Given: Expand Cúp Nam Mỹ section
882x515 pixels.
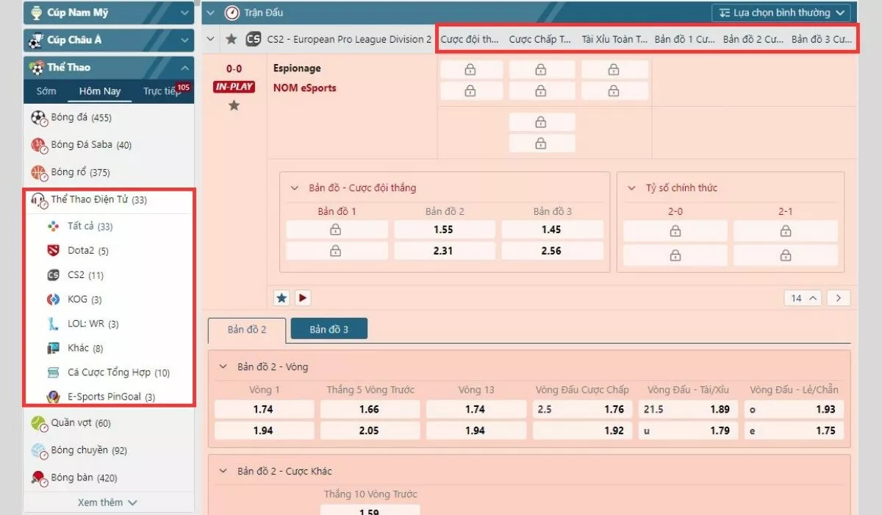Looking at the screenshot, I should point(184,13).
